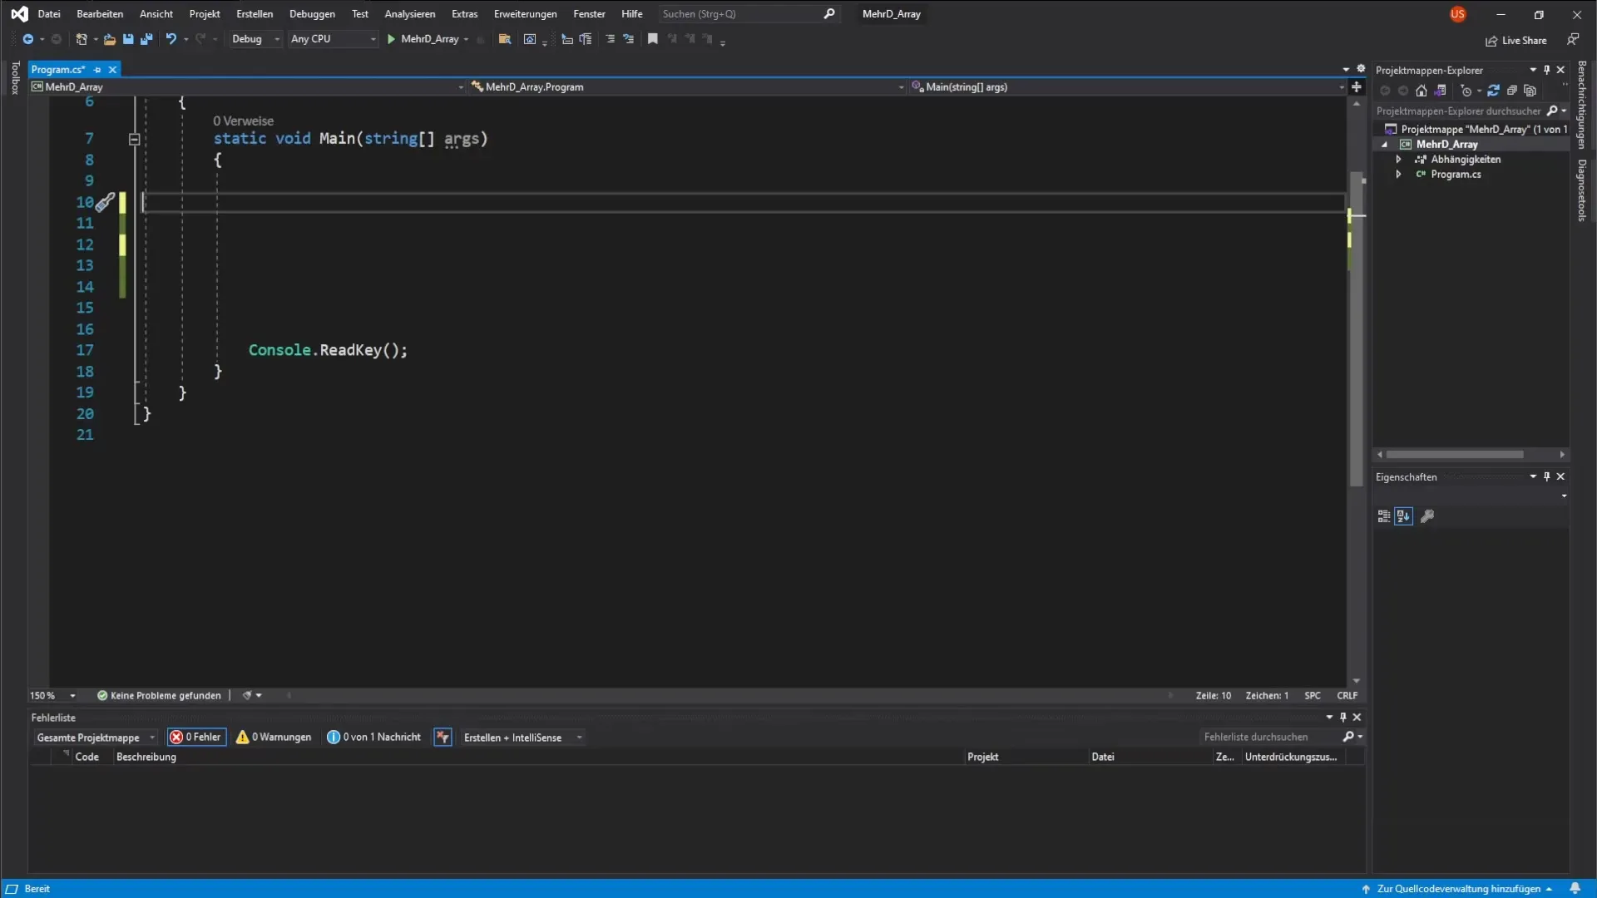Open the Any CPU platform dropdown

[x=333, y=39]
